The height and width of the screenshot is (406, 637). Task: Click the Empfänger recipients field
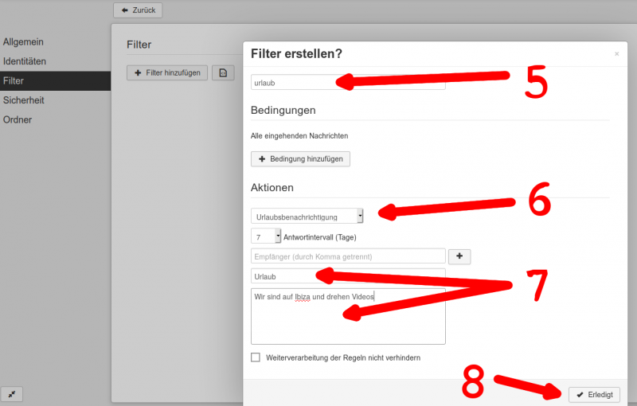347,256
